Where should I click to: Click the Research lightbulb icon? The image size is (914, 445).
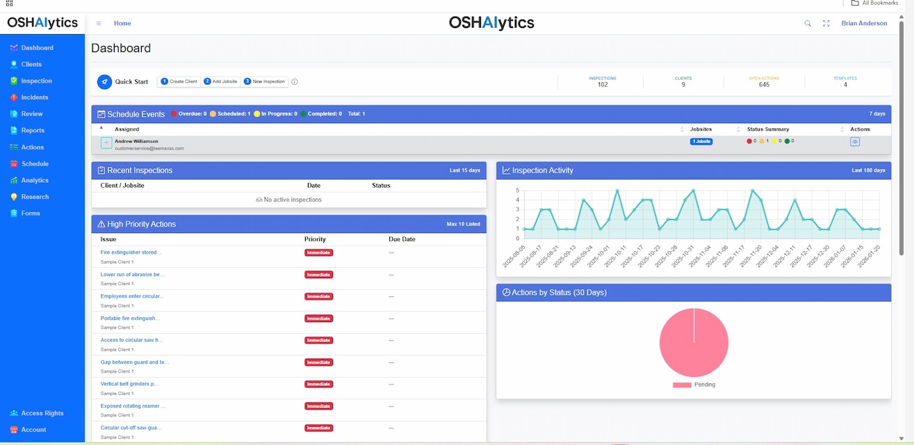(x=14, y=197)
